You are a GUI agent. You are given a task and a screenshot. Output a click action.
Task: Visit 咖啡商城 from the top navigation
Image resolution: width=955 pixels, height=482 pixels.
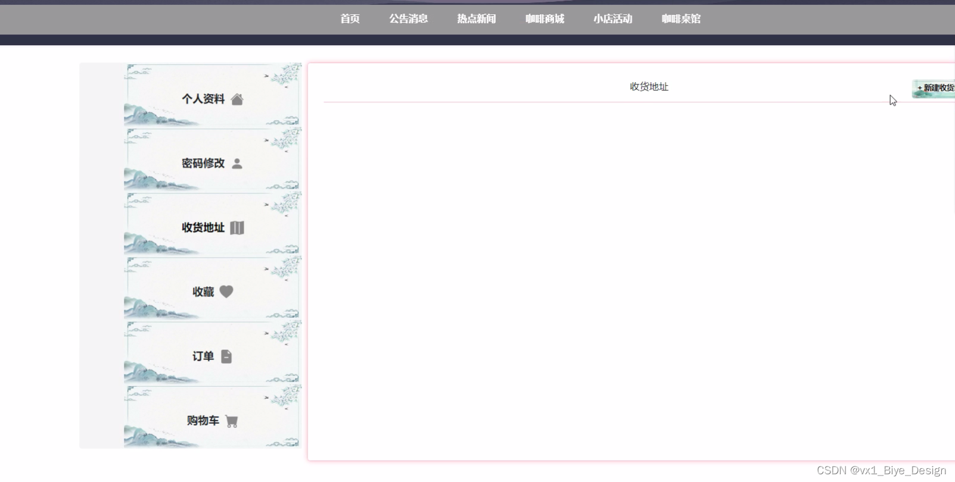545,19
